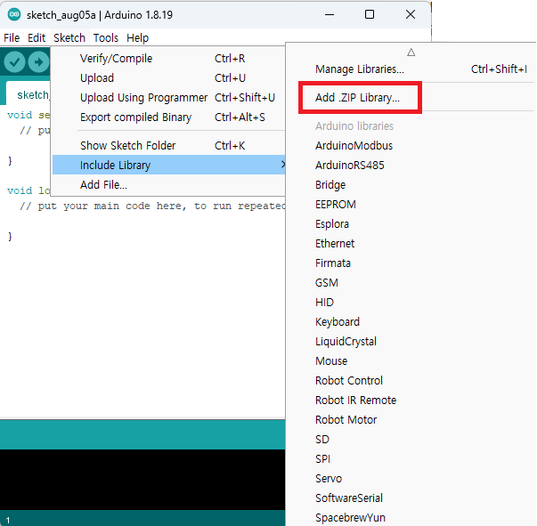Choose Upload in the Sketch menu
This screenshot has height=526, width=537.
pos(168,78)
